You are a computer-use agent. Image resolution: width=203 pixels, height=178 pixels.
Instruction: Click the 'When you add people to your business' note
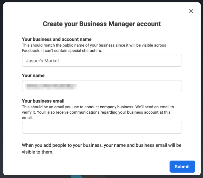102,149
